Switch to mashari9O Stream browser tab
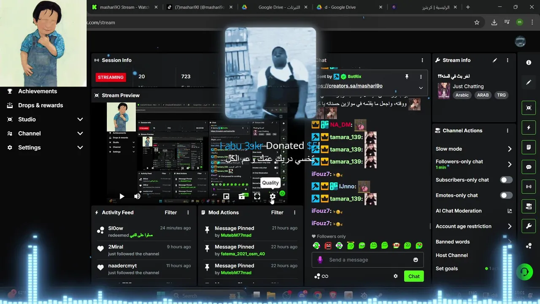The width and height of the screenshot is (540, 304). click(125, 7)
